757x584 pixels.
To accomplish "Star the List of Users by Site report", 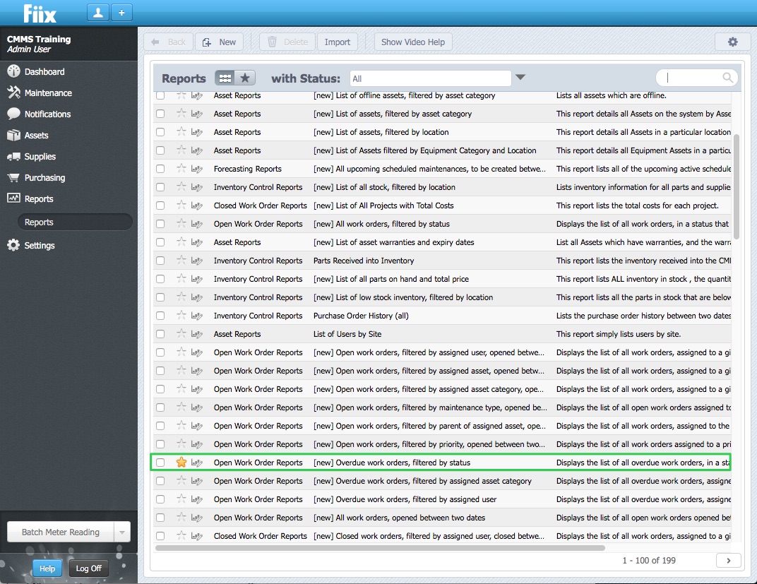I will point(181,333).
